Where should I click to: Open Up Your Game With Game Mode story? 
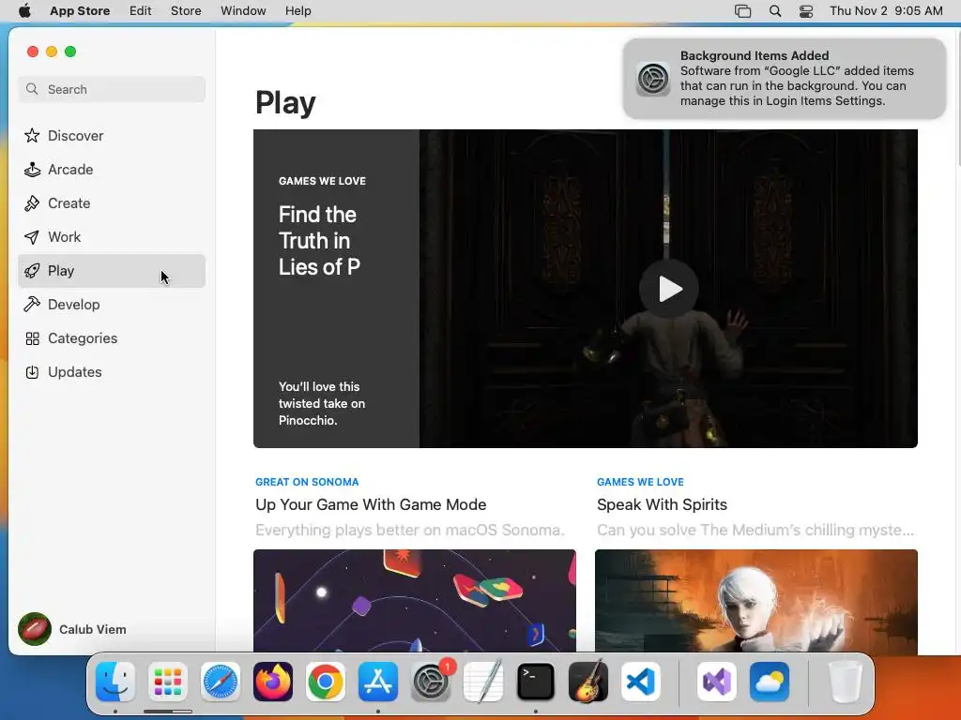tap(371, 504)
